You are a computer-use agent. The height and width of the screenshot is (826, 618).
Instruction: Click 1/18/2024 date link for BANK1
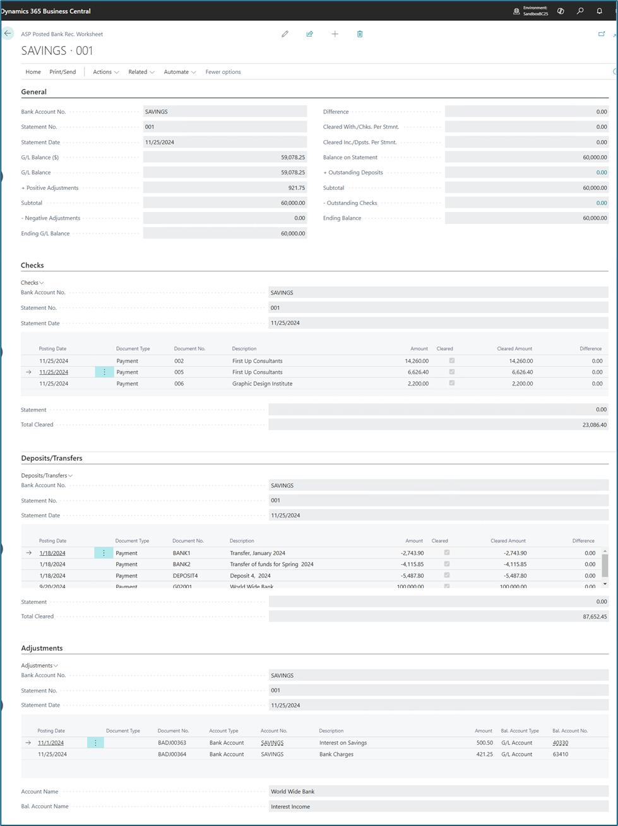tap(52, 553)
